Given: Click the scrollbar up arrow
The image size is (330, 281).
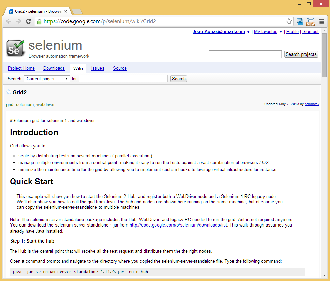Looking at the screenshot, I should (x=324, y=31).
